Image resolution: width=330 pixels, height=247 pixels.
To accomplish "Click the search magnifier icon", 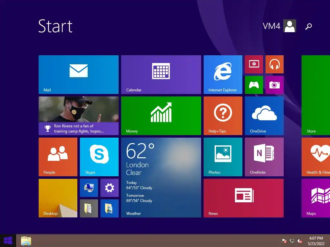I will click(308, 26).
